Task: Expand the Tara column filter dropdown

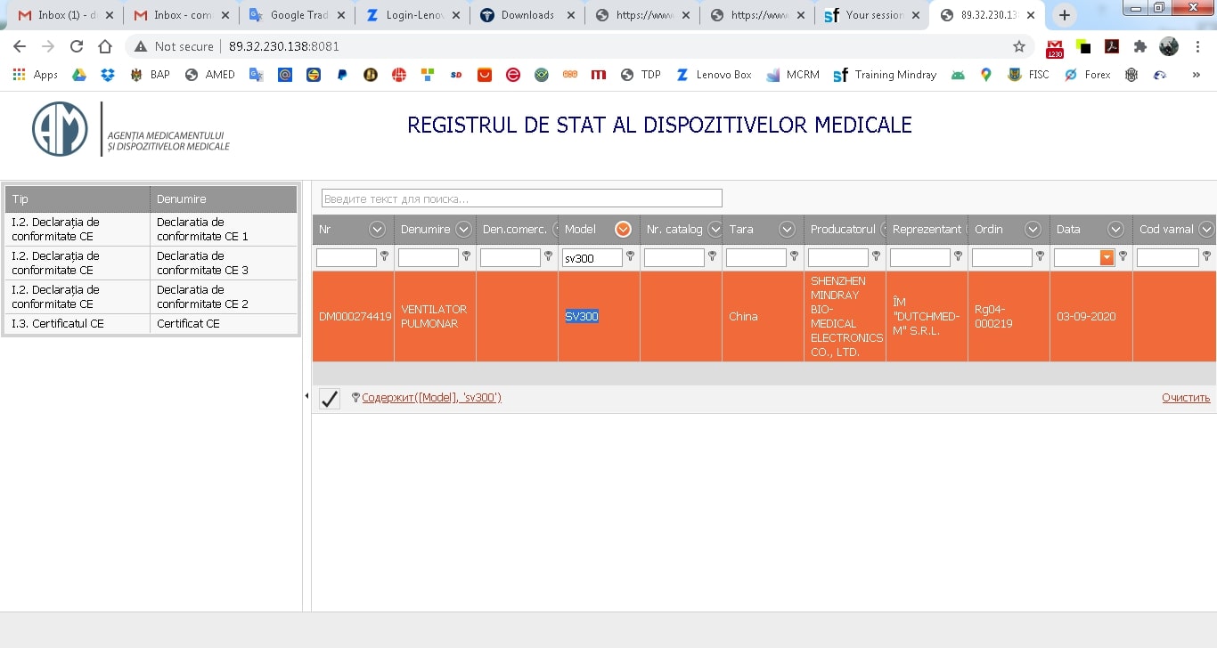Action: (x=787, y=230)
